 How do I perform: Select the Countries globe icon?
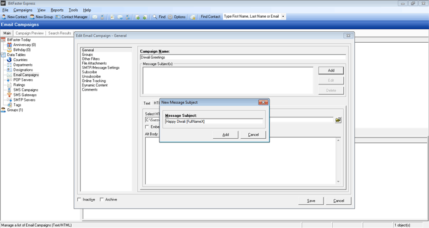(9, 60)
